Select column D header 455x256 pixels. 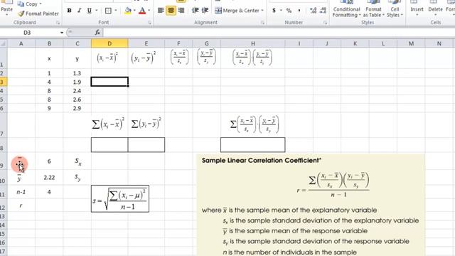click(x=109, y=43)
